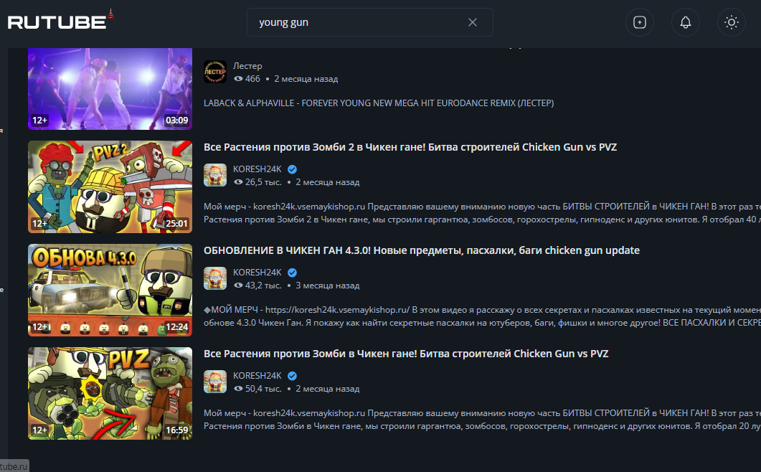Screen dimensions: 761x472
Task: Click verified badge in the 43,2 тыс. row
Action: coord(292,273)
